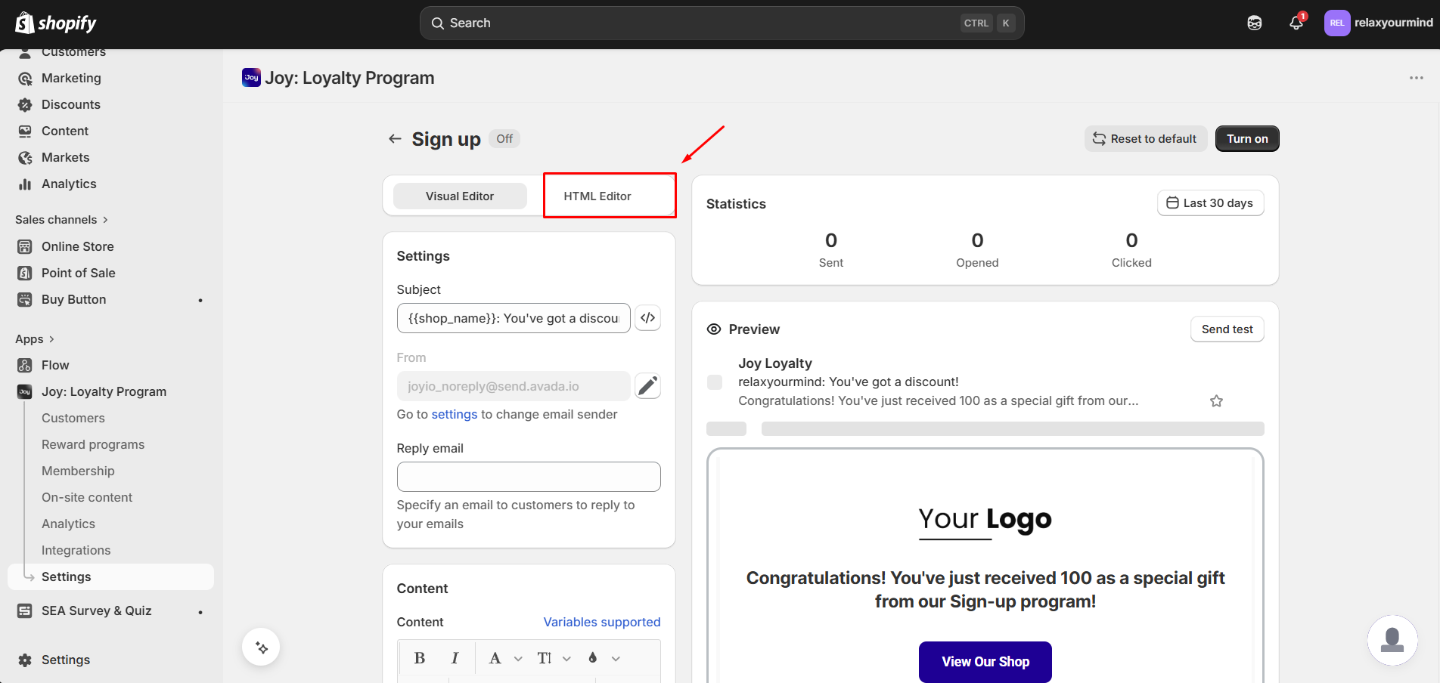Open the support chat avatar button
The image size is (1440, 683).
[1392, 640]
